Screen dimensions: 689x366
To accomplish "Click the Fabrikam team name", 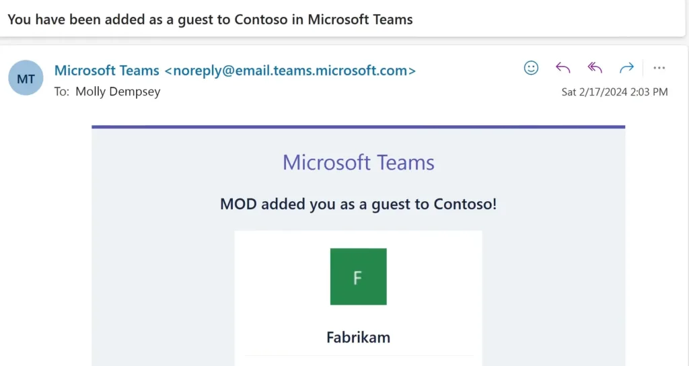I will pos(358,337).
